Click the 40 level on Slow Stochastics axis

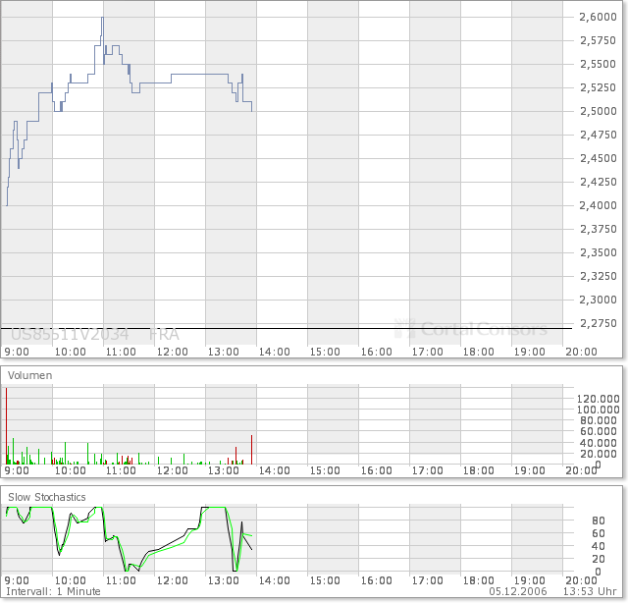click(x=599, y=546)
